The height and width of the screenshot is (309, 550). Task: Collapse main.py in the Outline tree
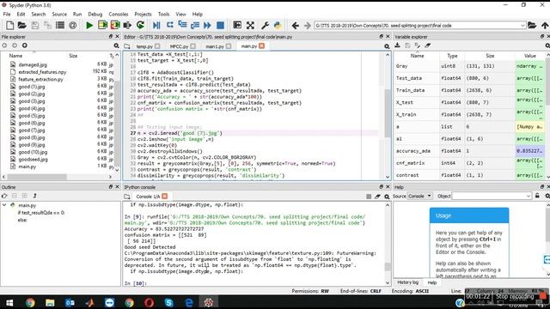tap(4, 205)
